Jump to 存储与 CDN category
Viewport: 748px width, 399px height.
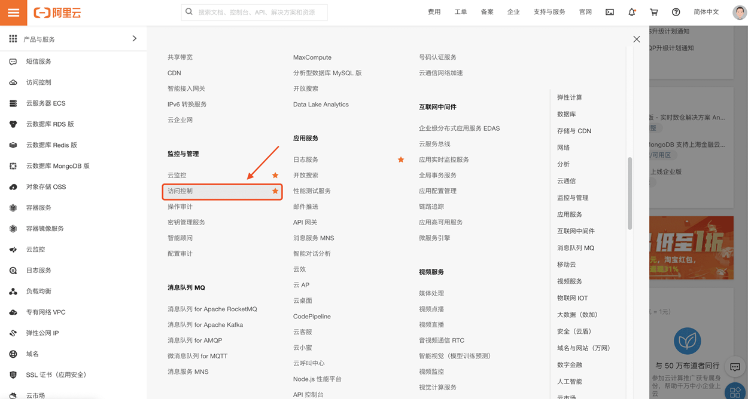tap(574, 131)
